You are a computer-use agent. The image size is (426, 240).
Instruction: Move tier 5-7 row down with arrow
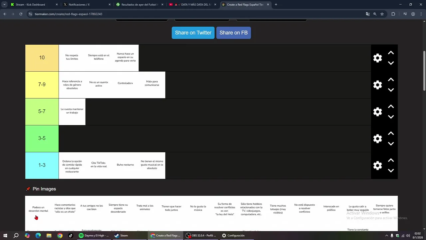click(391, 117)
